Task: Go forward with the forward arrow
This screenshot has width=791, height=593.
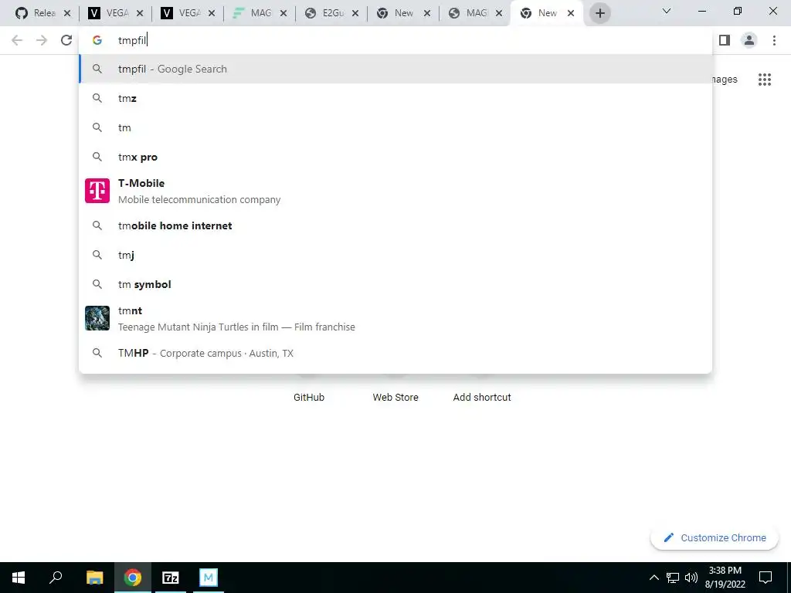Action: click(x=42, y=40)
